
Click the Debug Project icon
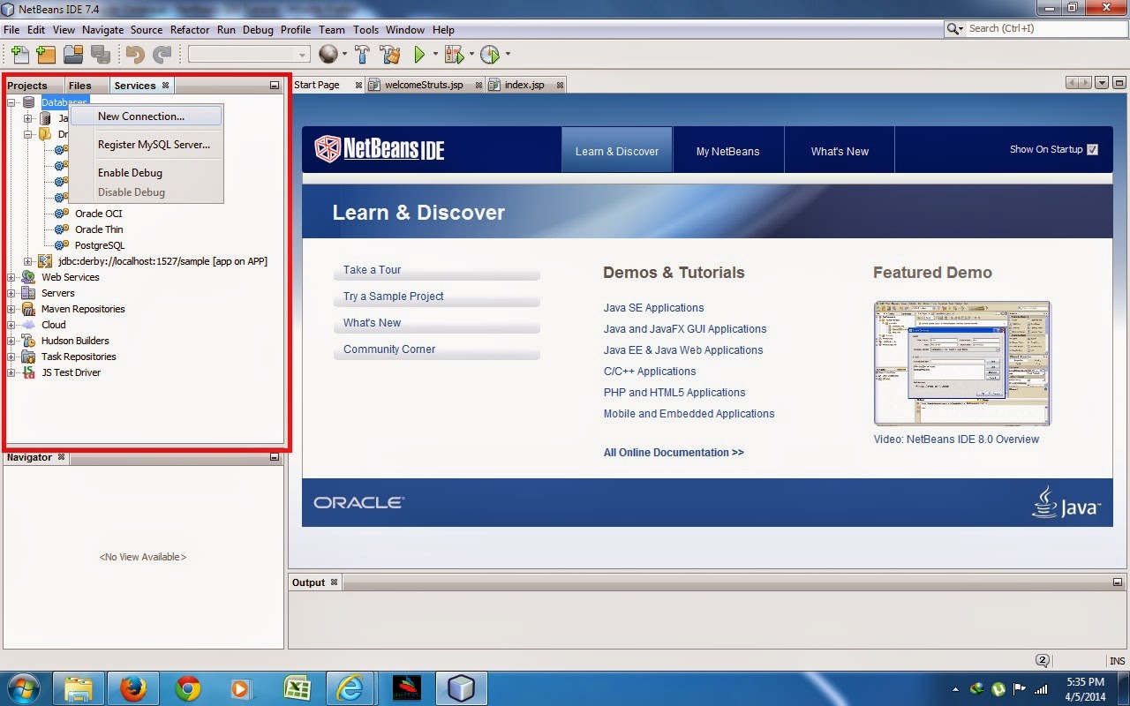click(x=454, y=55)
